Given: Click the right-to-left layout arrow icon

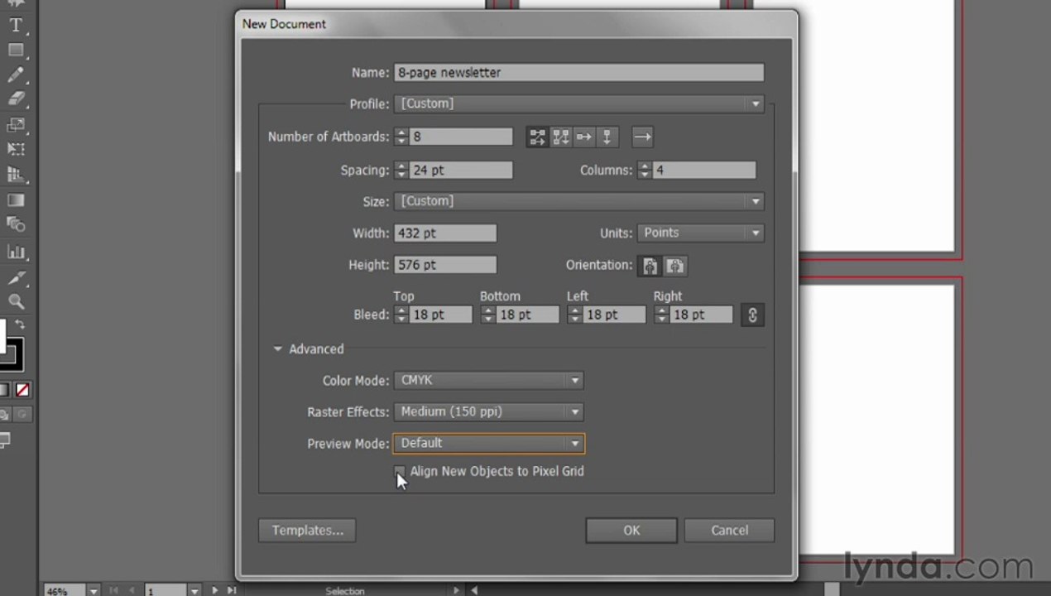Looking at the screenshot, I should coord(642,137).
